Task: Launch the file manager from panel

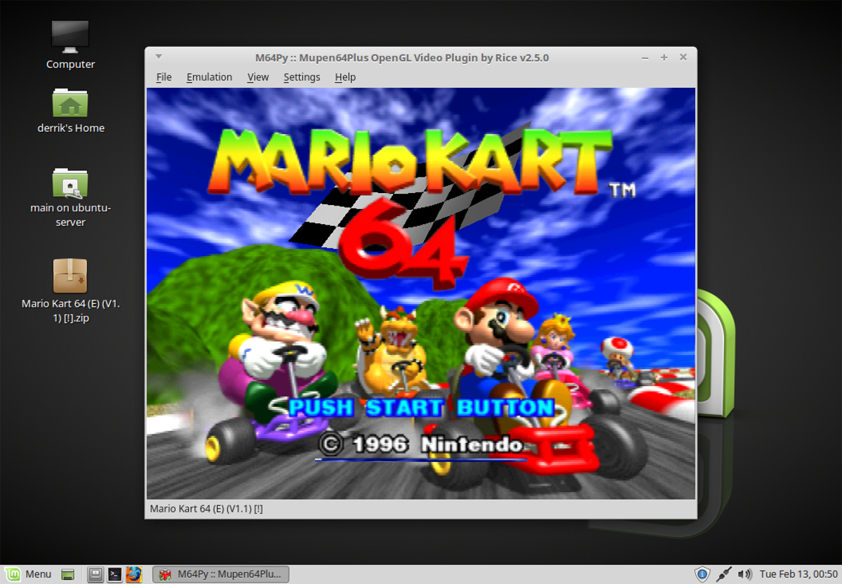Action: 96,575
